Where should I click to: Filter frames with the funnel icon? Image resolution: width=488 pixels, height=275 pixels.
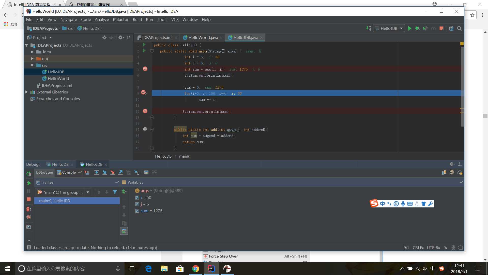115,192
